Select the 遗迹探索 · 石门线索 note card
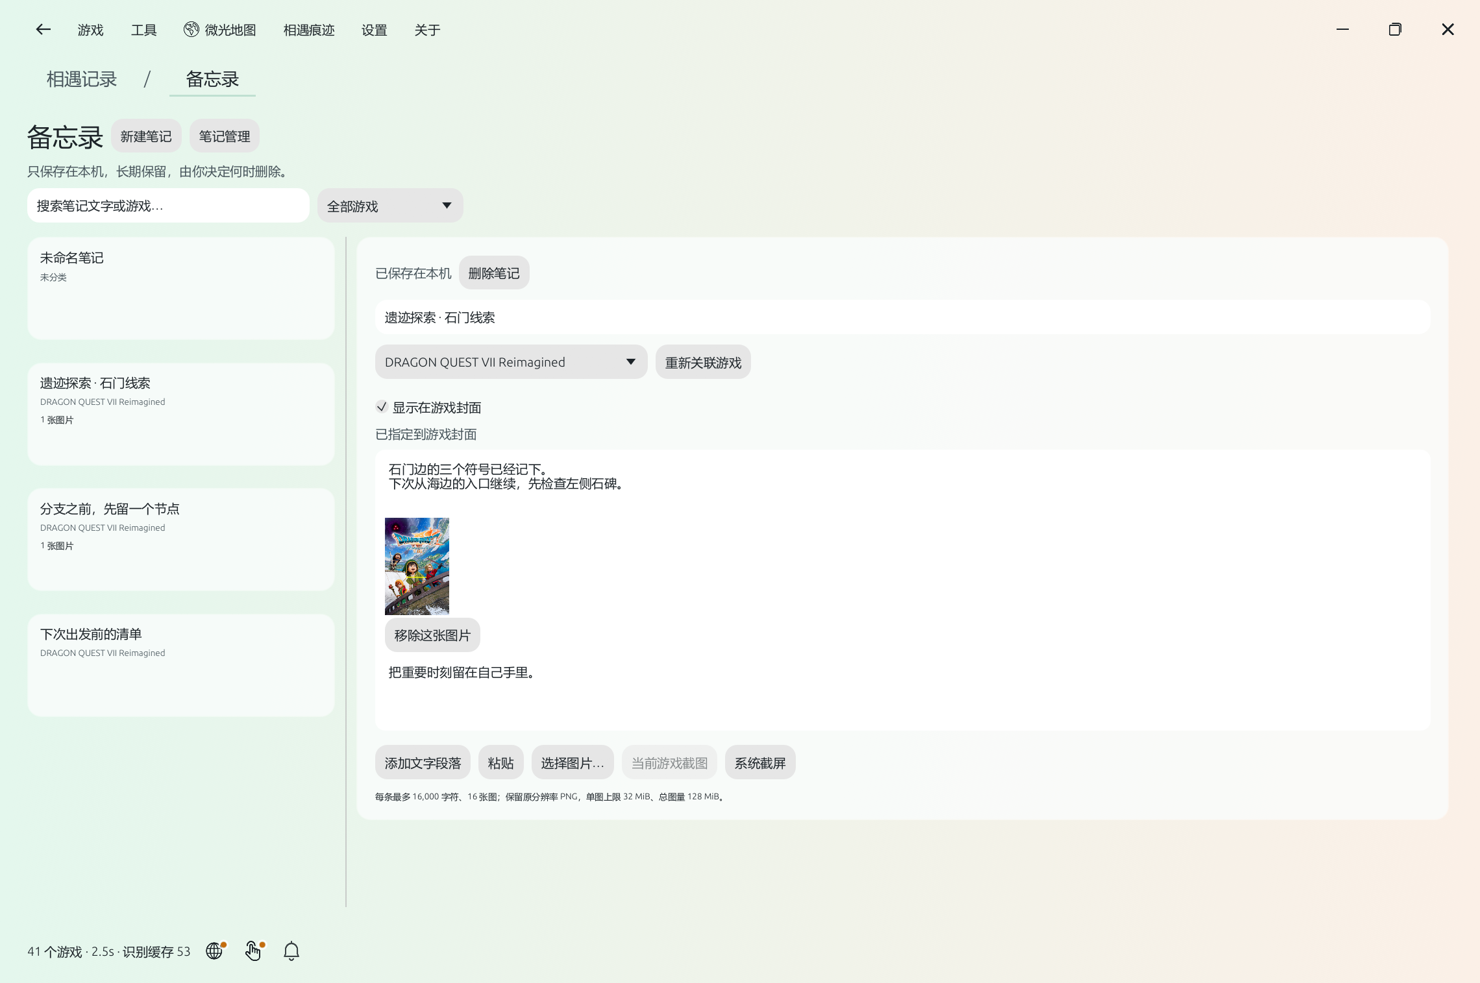The height and width of the screenshot is (983, 1480). [x=180, y=413]
